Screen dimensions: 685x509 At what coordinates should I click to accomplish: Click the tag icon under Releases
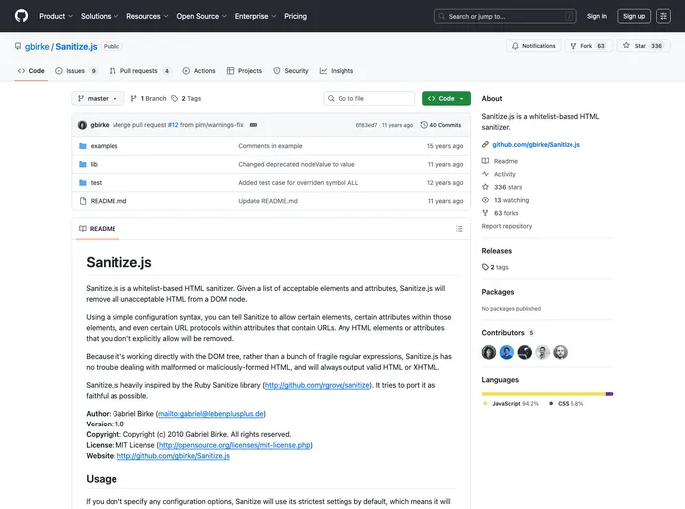(x=485, y=267)
